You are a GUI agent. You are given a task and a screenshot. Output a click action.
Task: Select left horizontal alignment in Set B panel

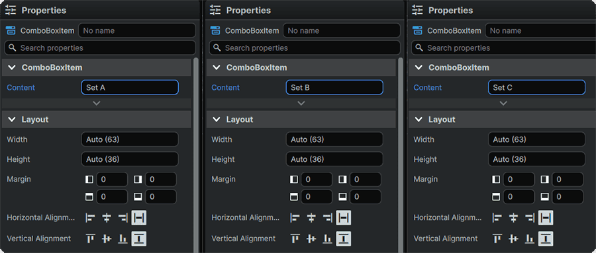(295, 218)
